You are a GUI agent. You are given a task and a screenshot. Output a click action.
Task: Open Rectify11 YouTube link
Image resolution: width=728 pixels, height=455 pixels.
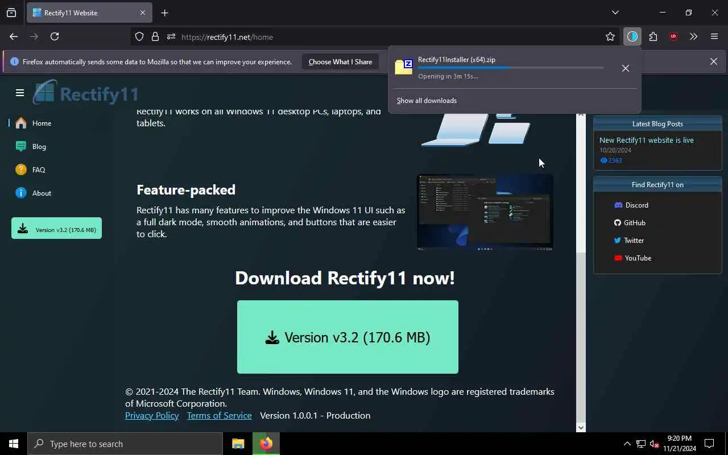coord(632,258)
